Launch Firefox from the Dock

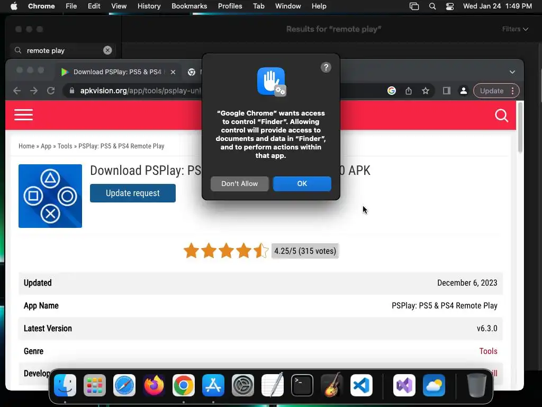[x=154, y=385]
